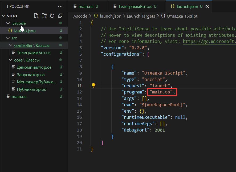
Task: Select Запускатор.os in the file tree
Action: tap(31, 75)
